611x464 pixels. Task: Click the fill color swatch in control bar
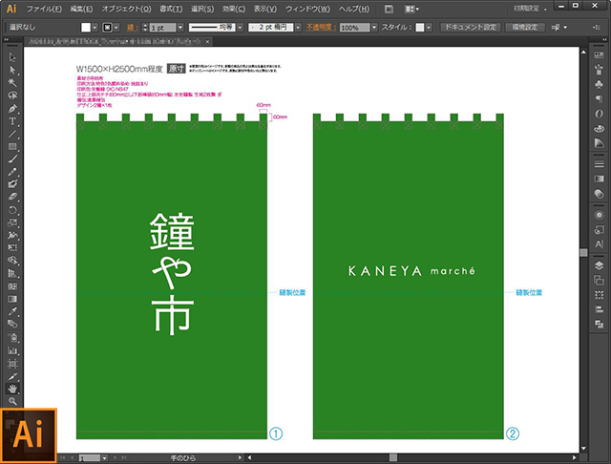click(x=85, y=28)
